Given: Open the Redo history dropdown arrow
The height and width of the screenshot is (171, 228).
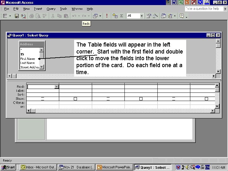Looking at the screenshot, I should [89, 16].
